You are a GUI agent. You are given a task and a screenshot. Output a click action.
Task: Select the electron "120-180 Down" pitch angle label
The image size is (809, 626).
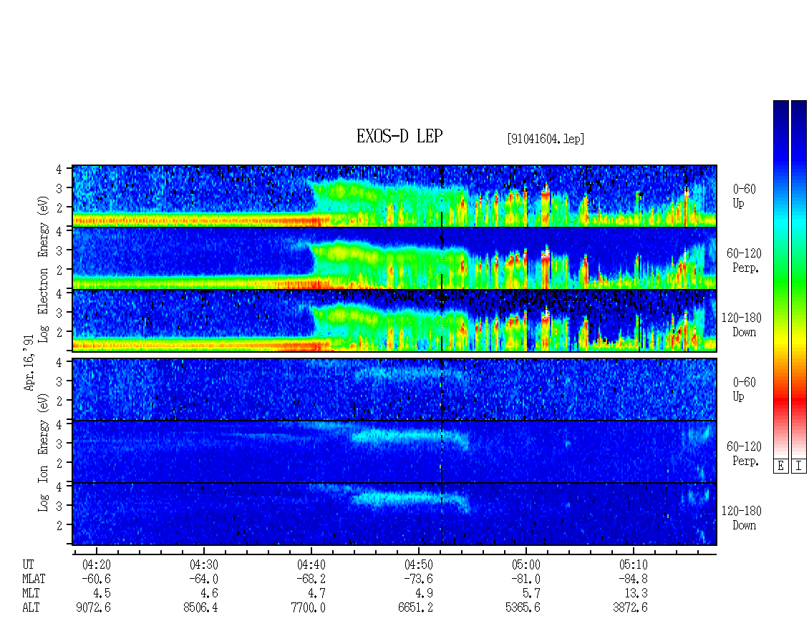[x=742, y=325]
